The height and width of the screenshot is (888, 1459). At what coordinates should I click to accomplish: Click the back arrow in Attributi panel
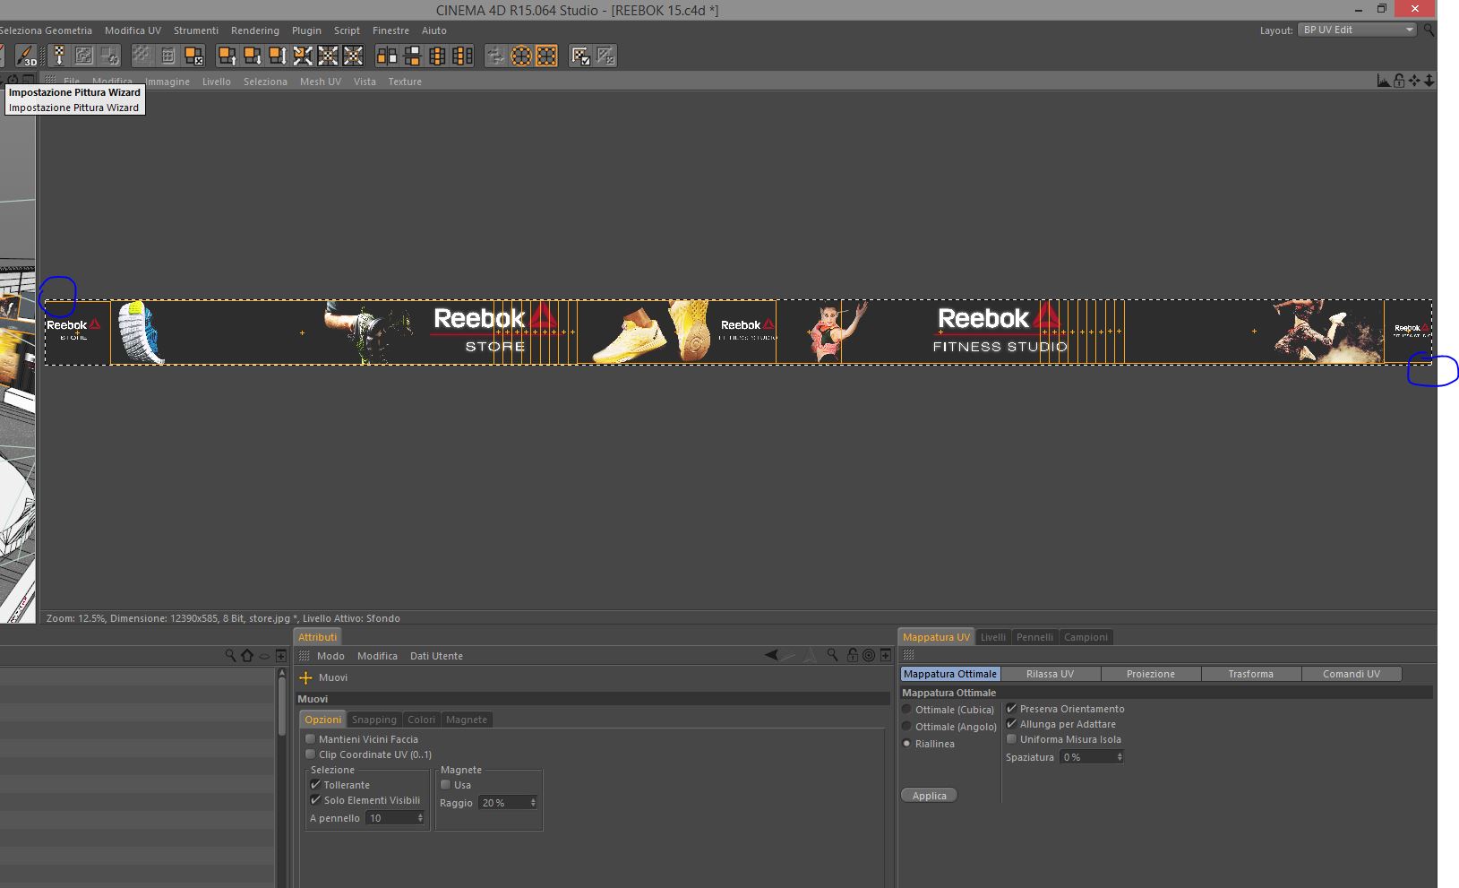(771, 655)
